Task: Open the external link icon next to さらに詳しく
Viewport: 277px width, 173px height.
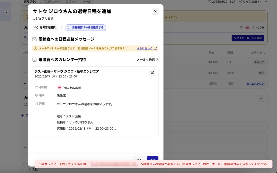Action: 155,48
